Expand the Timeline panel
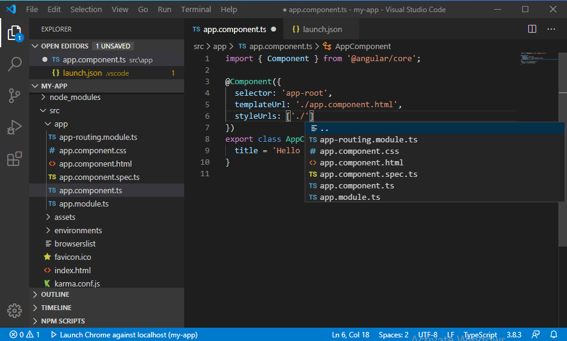The image size is (567, 341). [107, 308]
